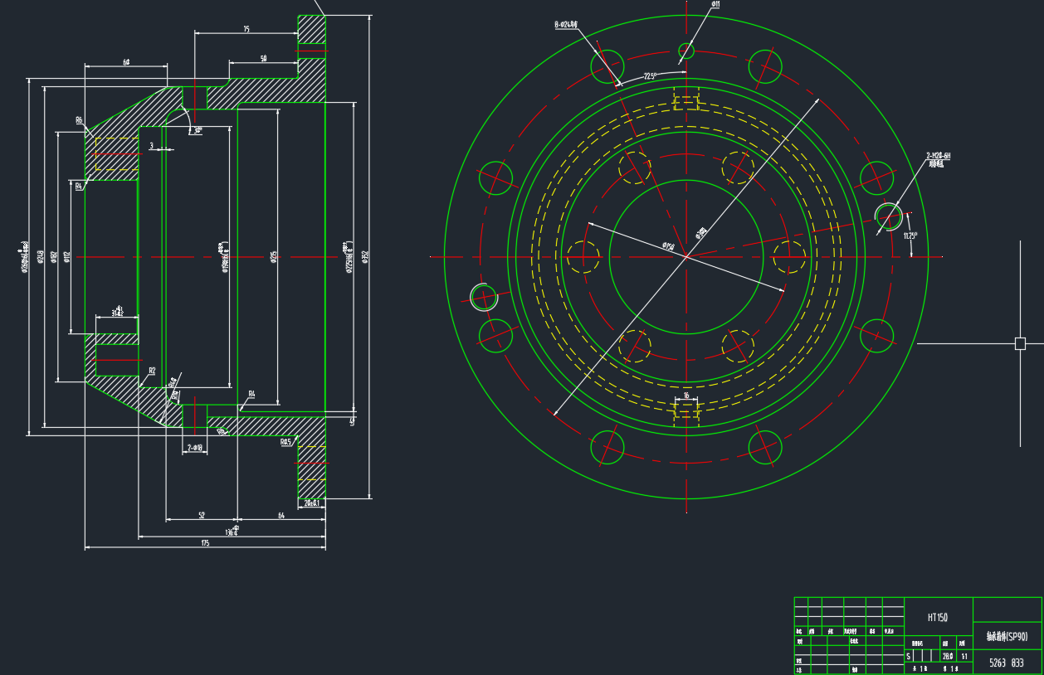Select the 11.25° angle dimension
The width and height of the screenshot is (1044, 675).
911,236
